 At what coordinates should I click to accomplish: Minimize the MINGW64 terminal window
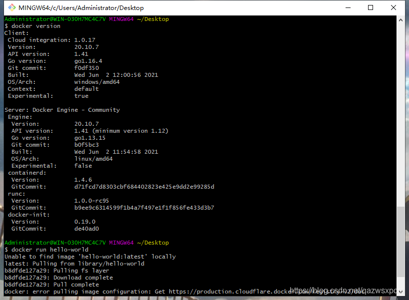point(348,7)
